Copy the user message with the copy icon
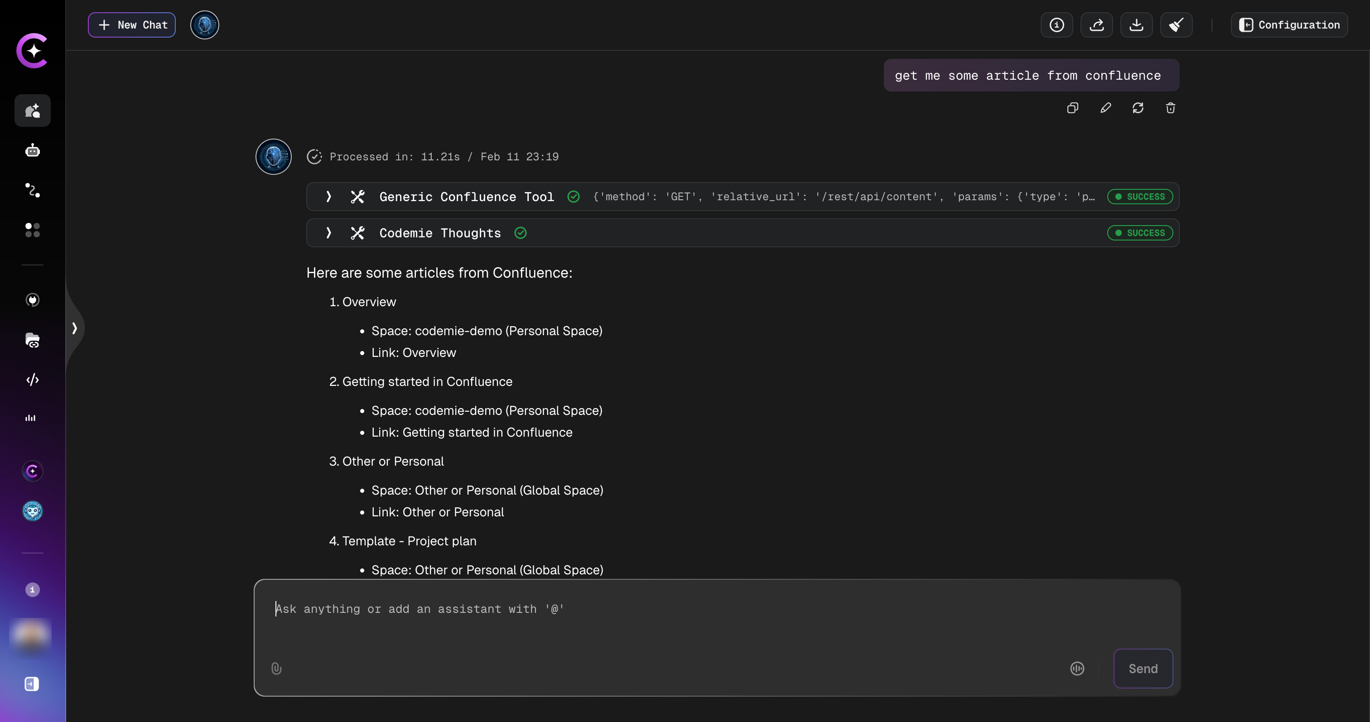Screen dimensions: 1370x722 coord(1072,108)
